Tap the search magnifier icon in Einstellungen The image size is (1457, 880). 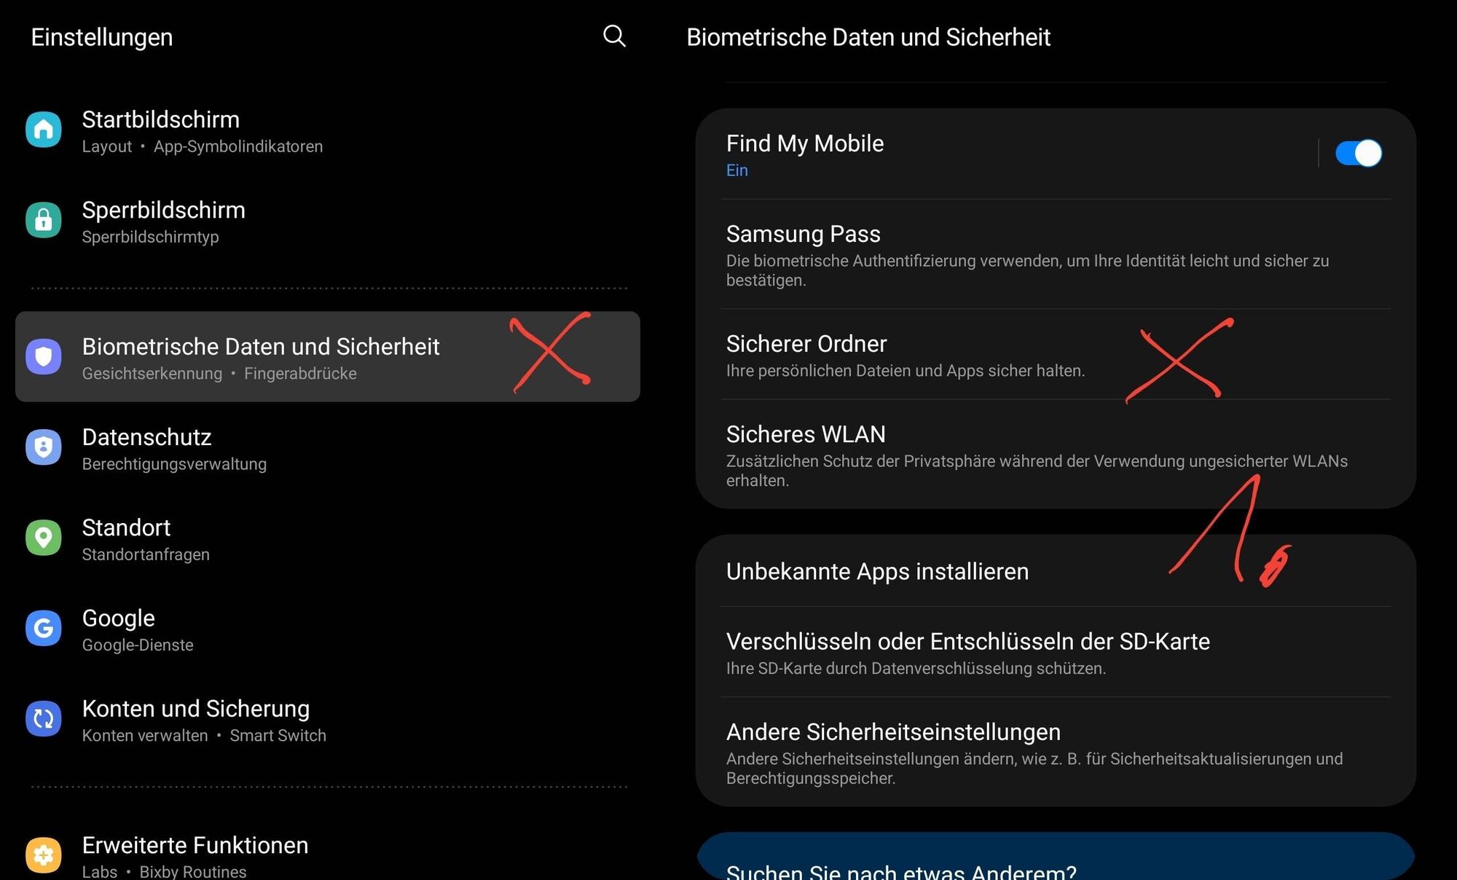pos(614,36)
